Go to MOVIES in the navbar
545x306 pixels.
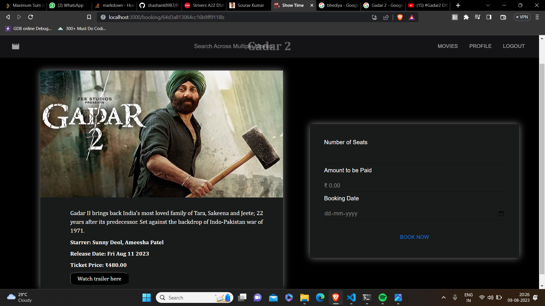tap(447, 46)
